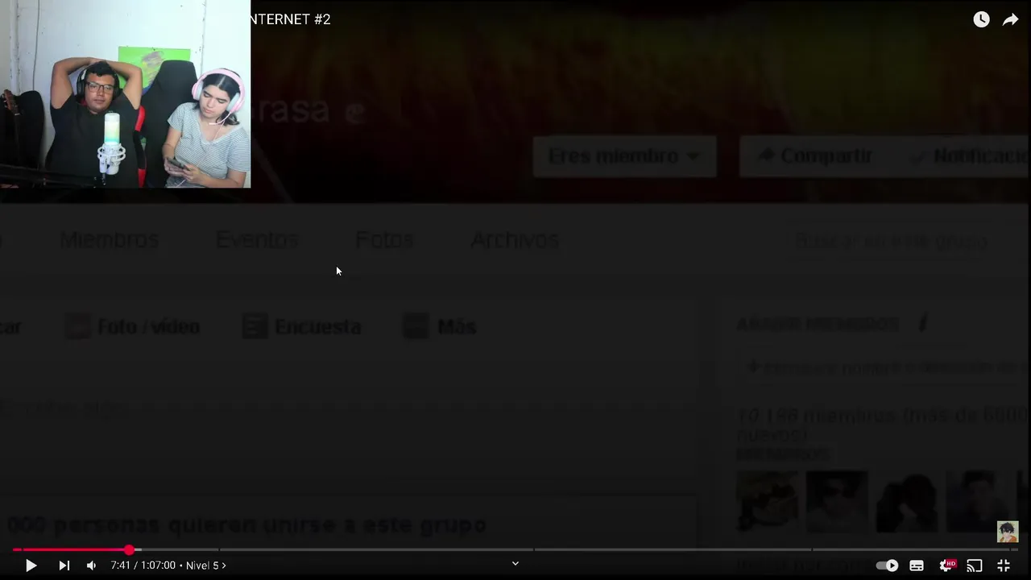Viewport: 1031px width, 580px height.
Task: Open video quality settings gear
Action: (947, 565)
